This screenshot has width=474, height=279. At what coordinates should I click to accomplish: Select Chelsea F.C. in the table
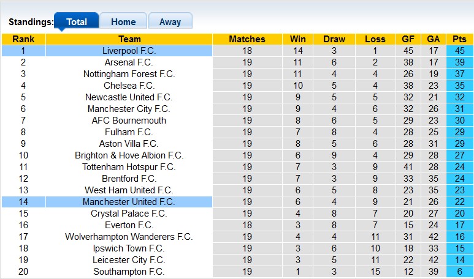tap(129, 86)
